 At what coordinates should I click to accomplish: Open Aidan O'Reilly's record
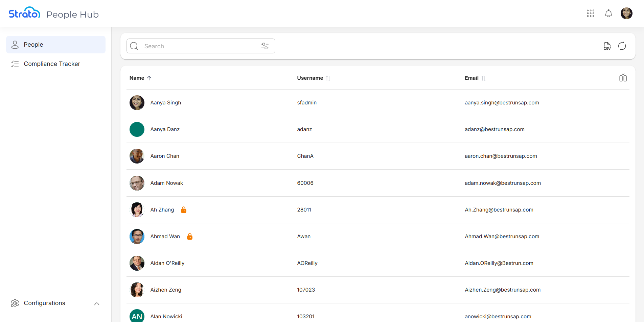[167, 263]
